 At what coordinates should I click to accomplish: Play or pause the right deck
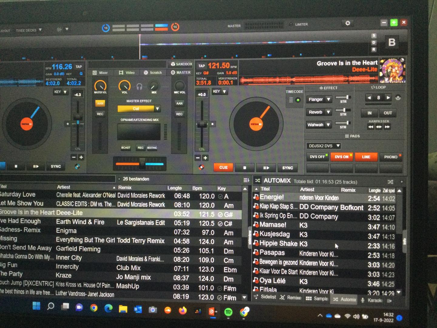pyautogui.click(x=266, y=168)
